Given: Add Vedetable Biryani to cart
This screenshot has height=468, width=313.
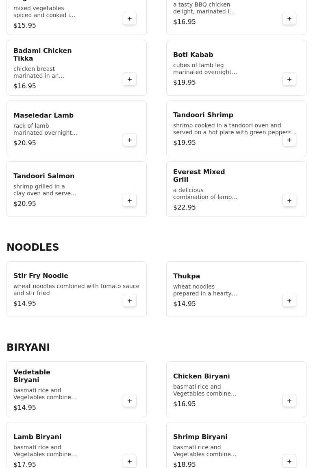Looking at the screenshot, I should coord(130,401).
